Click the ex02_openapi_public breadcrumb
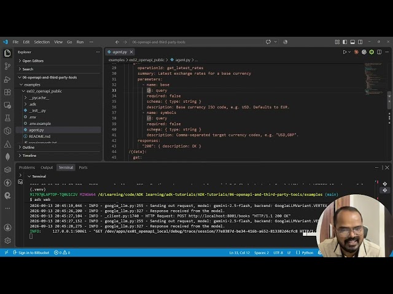393x294 pixels. click(147, 60)
